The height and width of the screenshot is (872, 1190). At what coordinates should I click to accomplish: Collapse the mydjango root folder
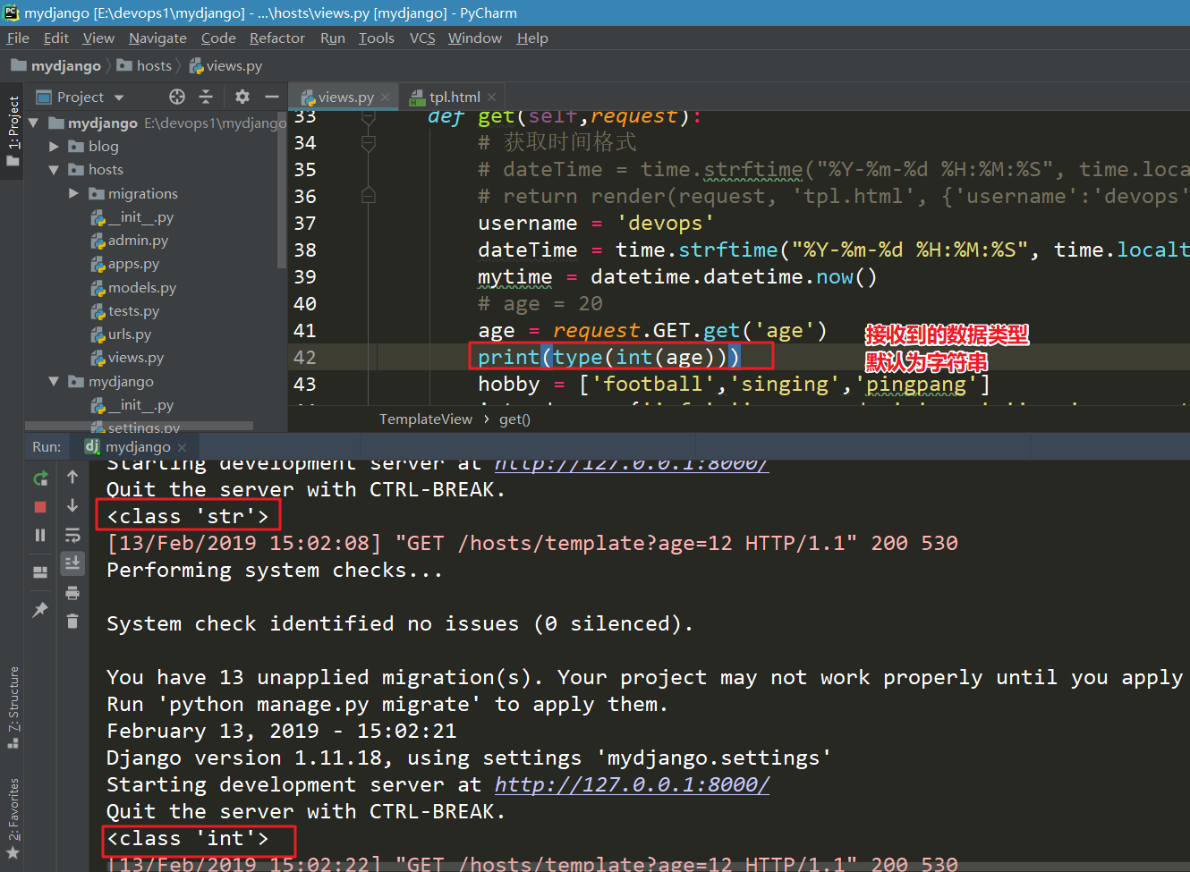click(x=34, y=123)
